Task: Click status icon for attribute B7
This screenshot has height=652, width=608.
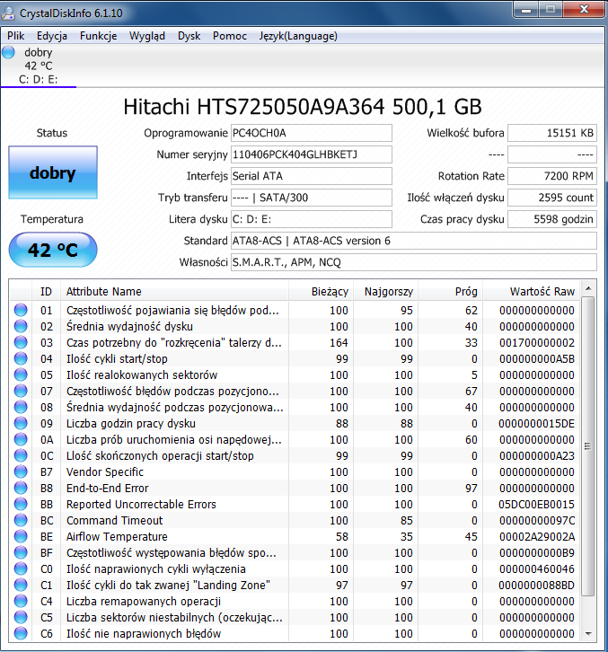Action: tap(21, 472)
